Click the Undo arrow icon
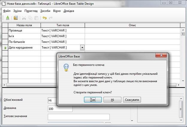 44,18
